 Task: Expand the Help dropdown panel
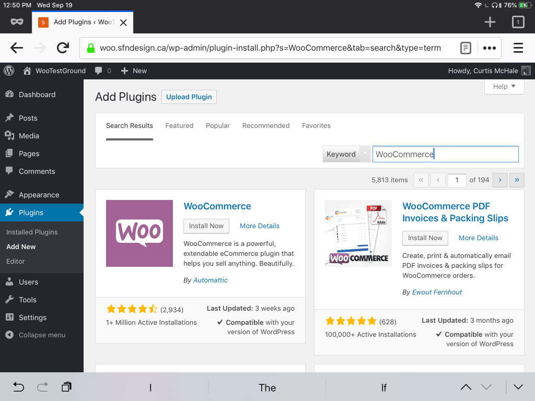[504, 87]
